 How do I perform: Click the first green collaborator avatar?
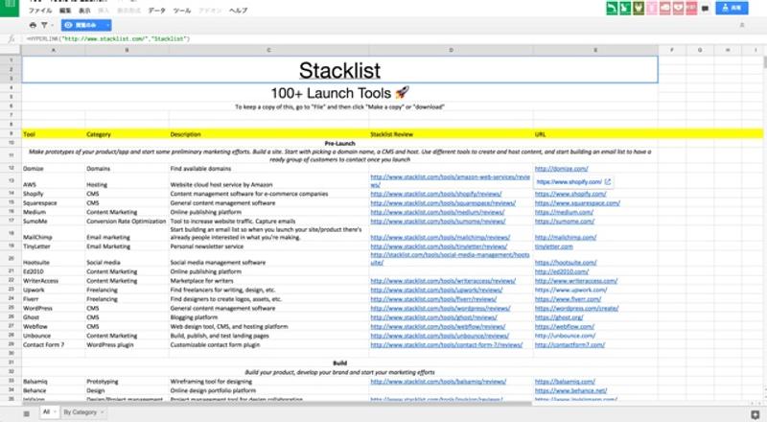click(x=612, y=8)
